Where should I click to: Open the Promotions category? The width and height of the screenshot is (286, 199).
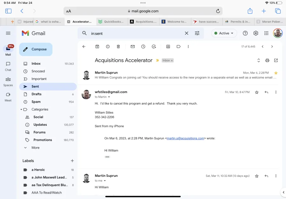click(48, 140)
